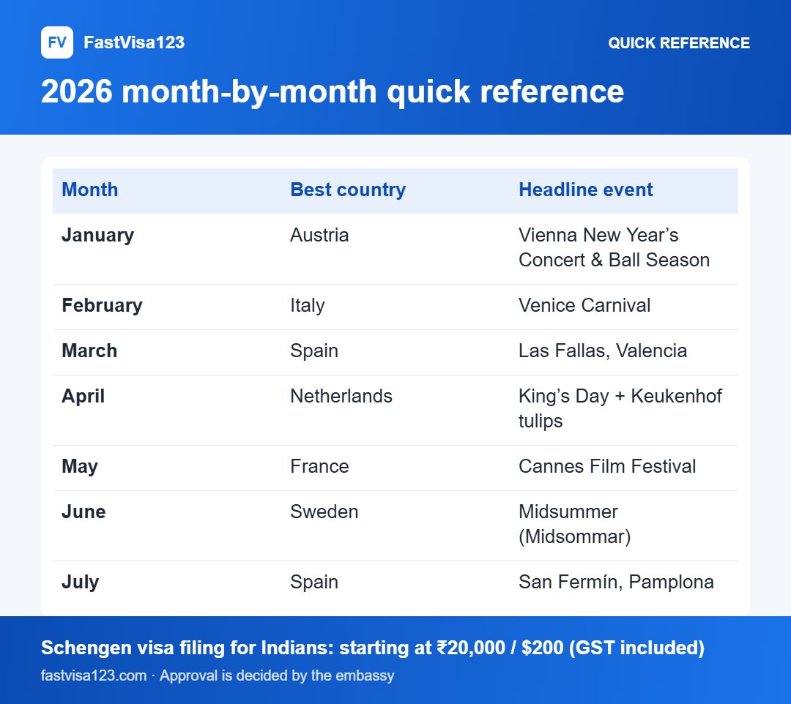Click the Sweden cell
Image resolution: width=791 pixels, height=704 pixels.
324,512
